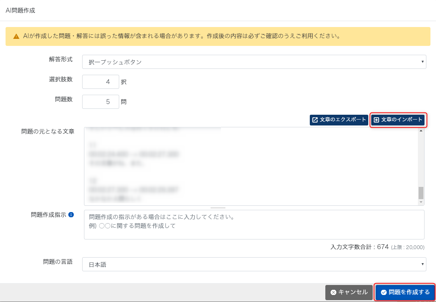The image size is (436, 302).
Task: Click the info icon next to 問題作成指示
Action: (x=71, y=214)
